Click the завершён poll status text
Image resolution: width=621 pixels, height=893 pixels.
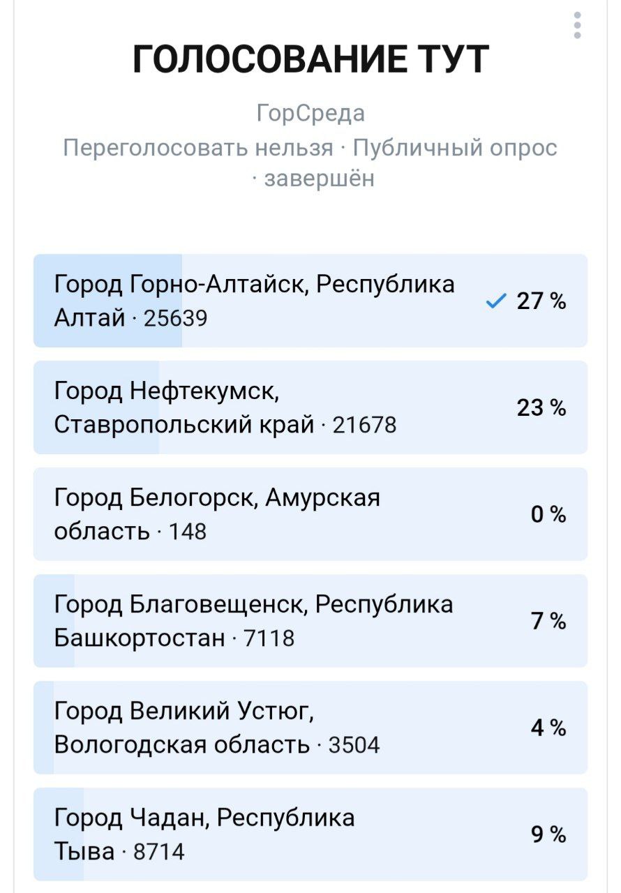[320, 178]
